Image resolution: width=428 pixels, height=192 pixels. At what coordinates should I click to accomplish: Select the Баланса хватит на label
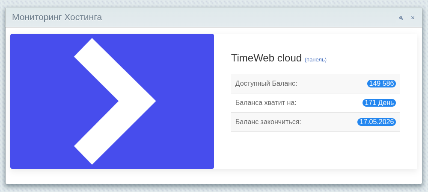(x=266, y=103)
